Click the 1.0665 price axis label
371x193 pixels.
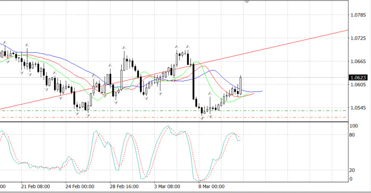[x=358, y=61]
